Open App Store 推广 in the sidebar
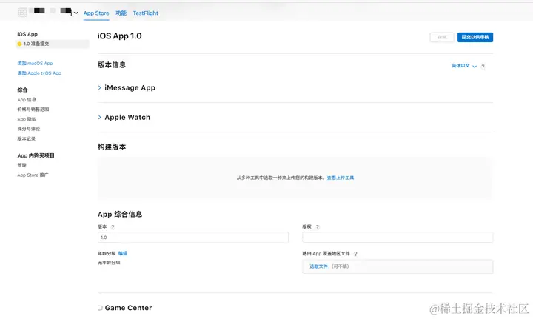The image size is (533, 319). 33,175
